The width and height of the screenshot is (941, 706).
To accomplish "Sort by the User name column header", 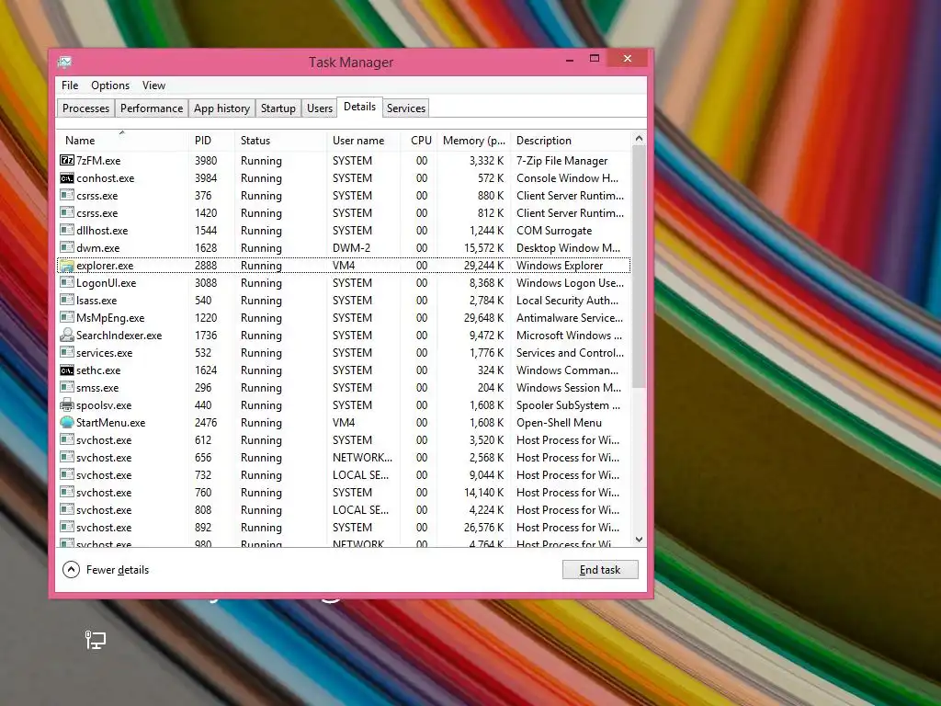I will [x=363, y=140].
